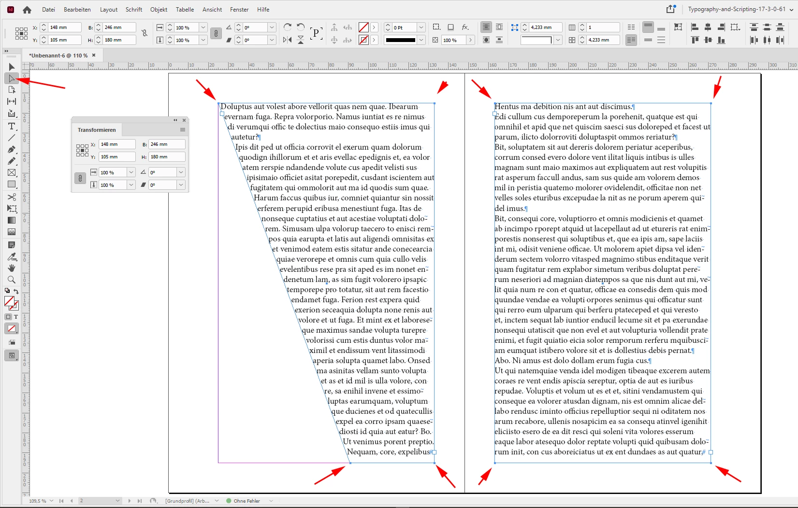
Task: Click the Home icon
Action: pos(27,10)
